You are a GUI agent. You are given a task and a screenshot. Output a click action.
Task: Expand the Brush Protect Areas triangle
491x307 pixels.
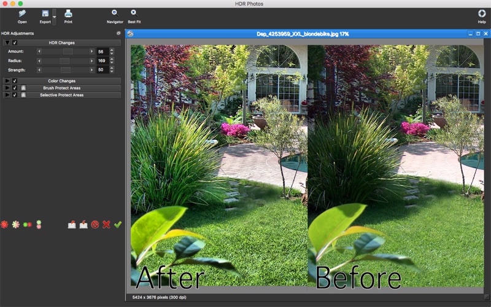7,88
